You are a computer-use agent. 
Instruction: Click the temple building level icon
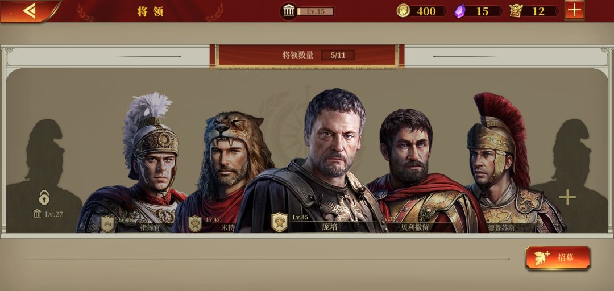point(289,11)
